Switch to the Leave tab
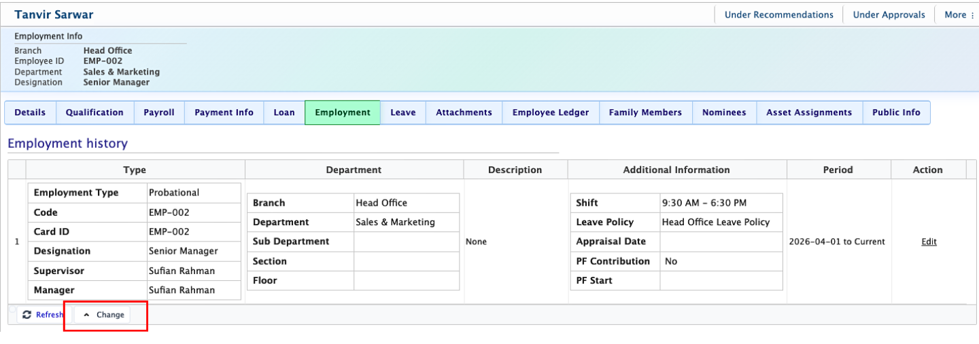This screenshot has height=344, width=979. [x=402, y=113]
